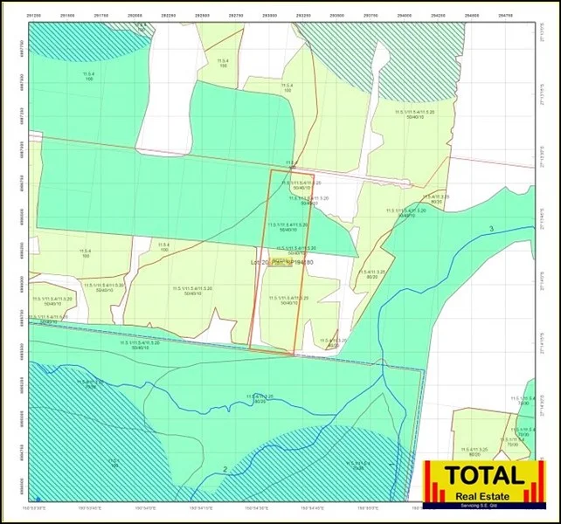Image resolution: width=561 pixels, height=524 pixels.
Task: Click the bold TOTAL wordmark
Action: pos(485,475)
